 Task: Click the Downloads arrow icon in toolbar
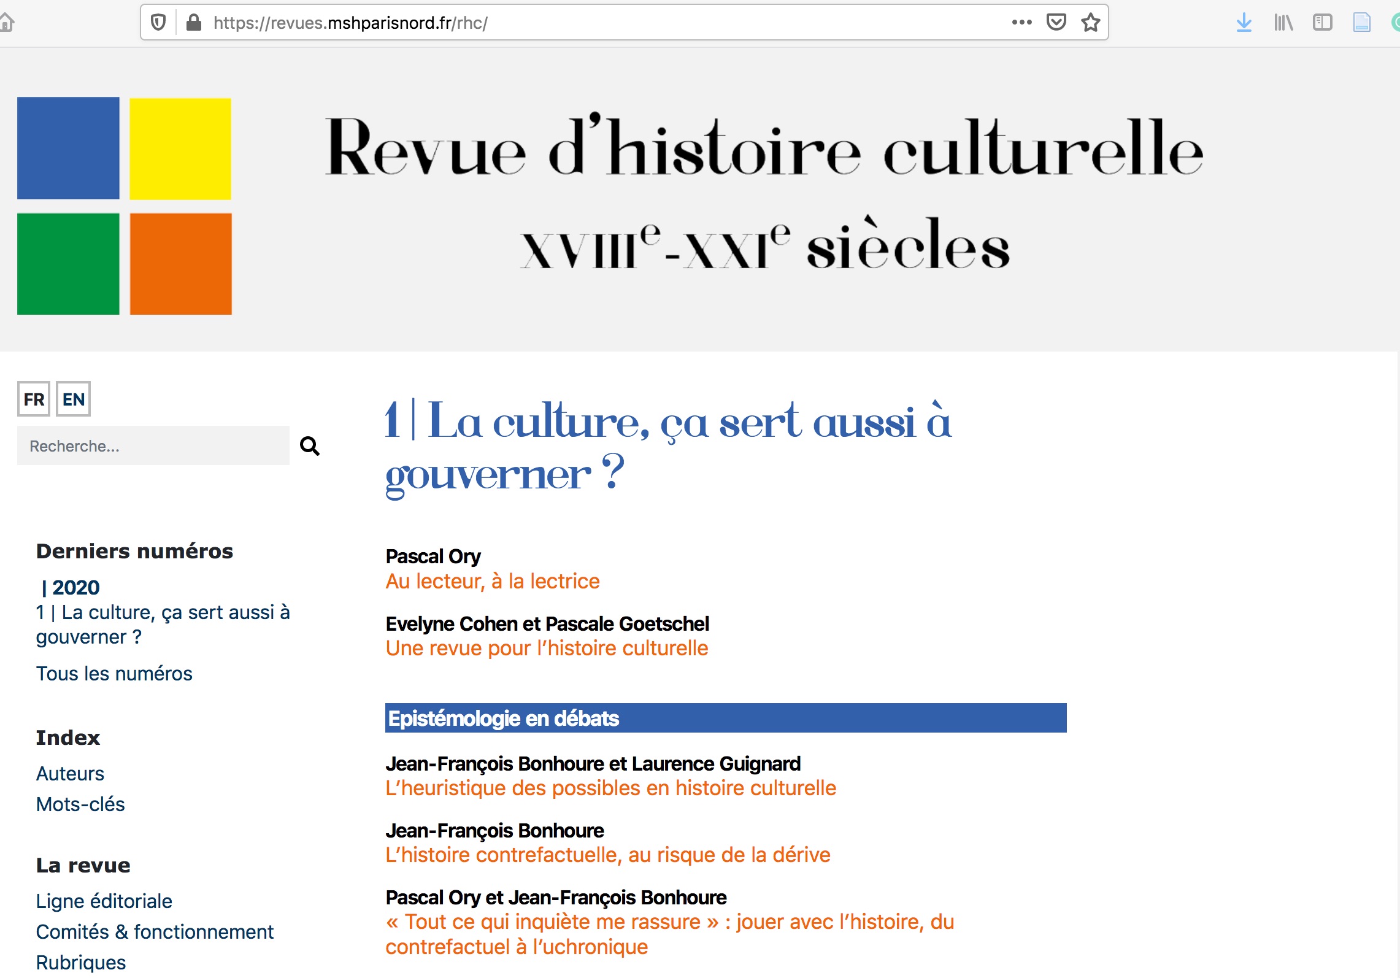pyautogui.click(x=1244, y=23)
